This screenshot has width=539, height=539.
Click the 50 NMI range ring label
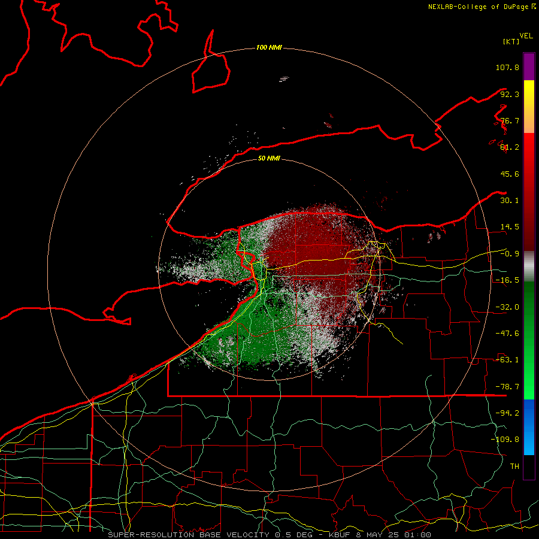tap(269, 159)
